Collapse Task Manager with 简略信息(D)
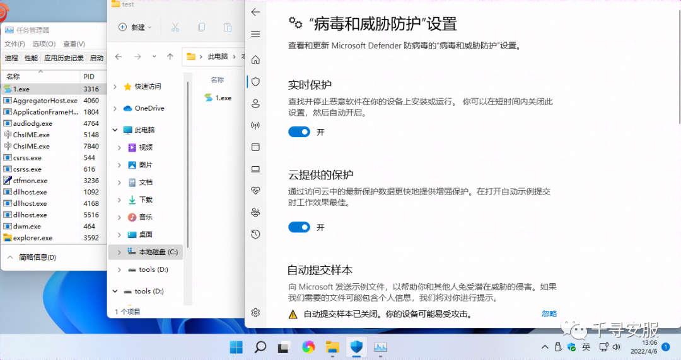The height and width of the screenshot is (360, 681). coord(32,257)
